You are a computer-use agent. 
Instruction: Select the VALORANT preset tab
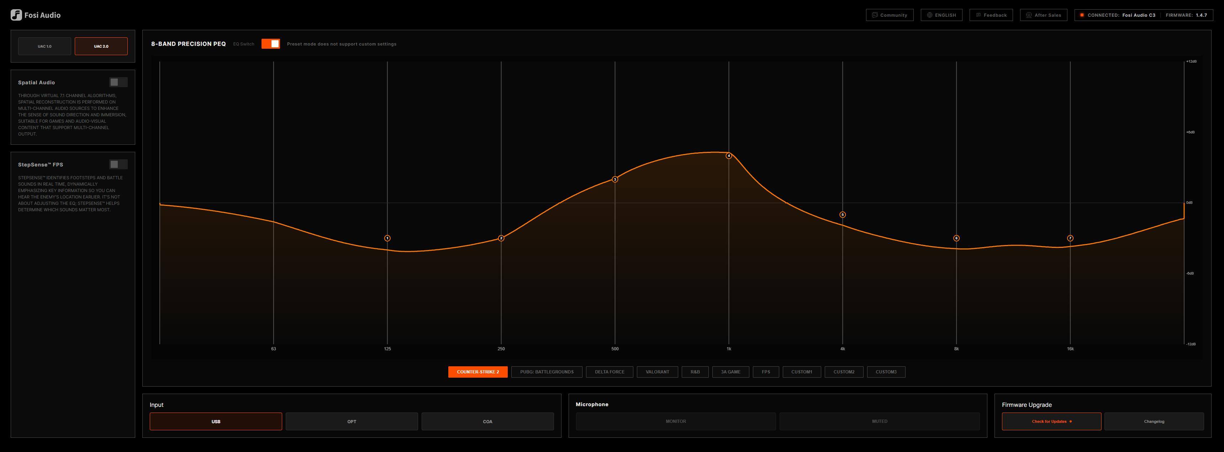tap(657, 372)
